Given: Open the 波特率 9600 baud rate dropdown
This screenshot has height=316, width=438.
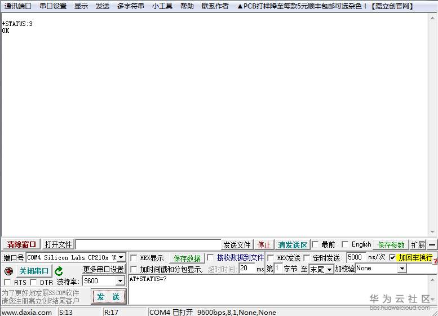Looking at the screenshot, I should click(120, 281).
